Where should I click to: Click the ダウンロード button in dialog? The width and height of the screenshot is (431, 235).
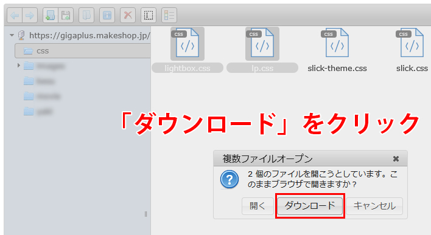click(x=310, y=206)
